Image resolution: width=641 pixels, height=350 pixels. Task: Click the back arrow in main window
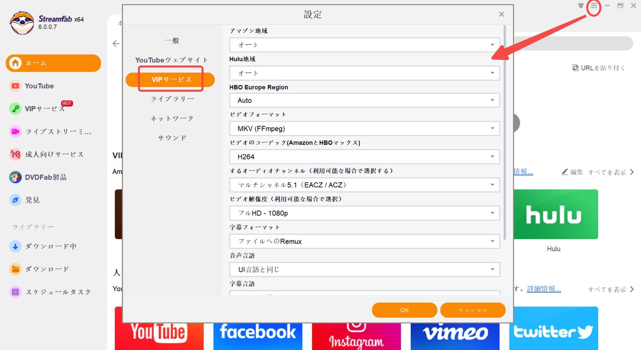[116, 44]
